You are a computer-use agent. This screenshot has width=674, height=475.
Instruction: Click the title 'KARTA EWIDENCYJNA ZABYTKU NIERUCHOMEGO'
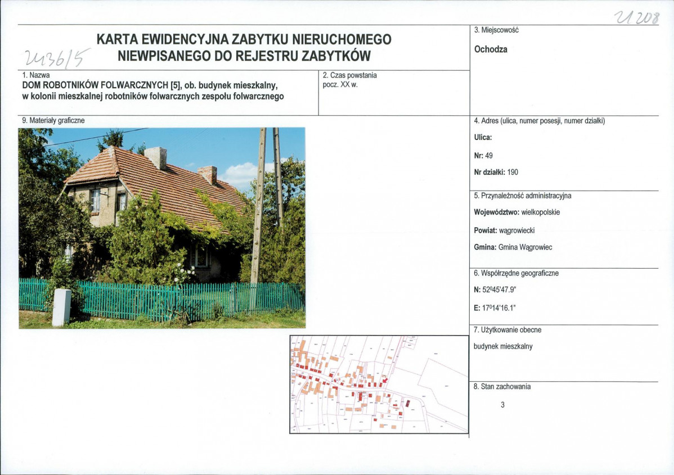(x=244, y=39)
